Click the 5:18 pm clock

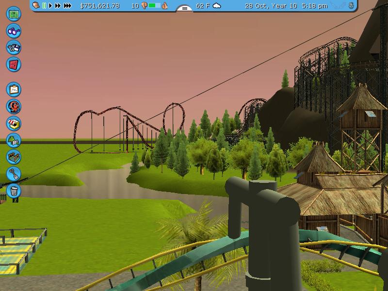coord(314,6)
